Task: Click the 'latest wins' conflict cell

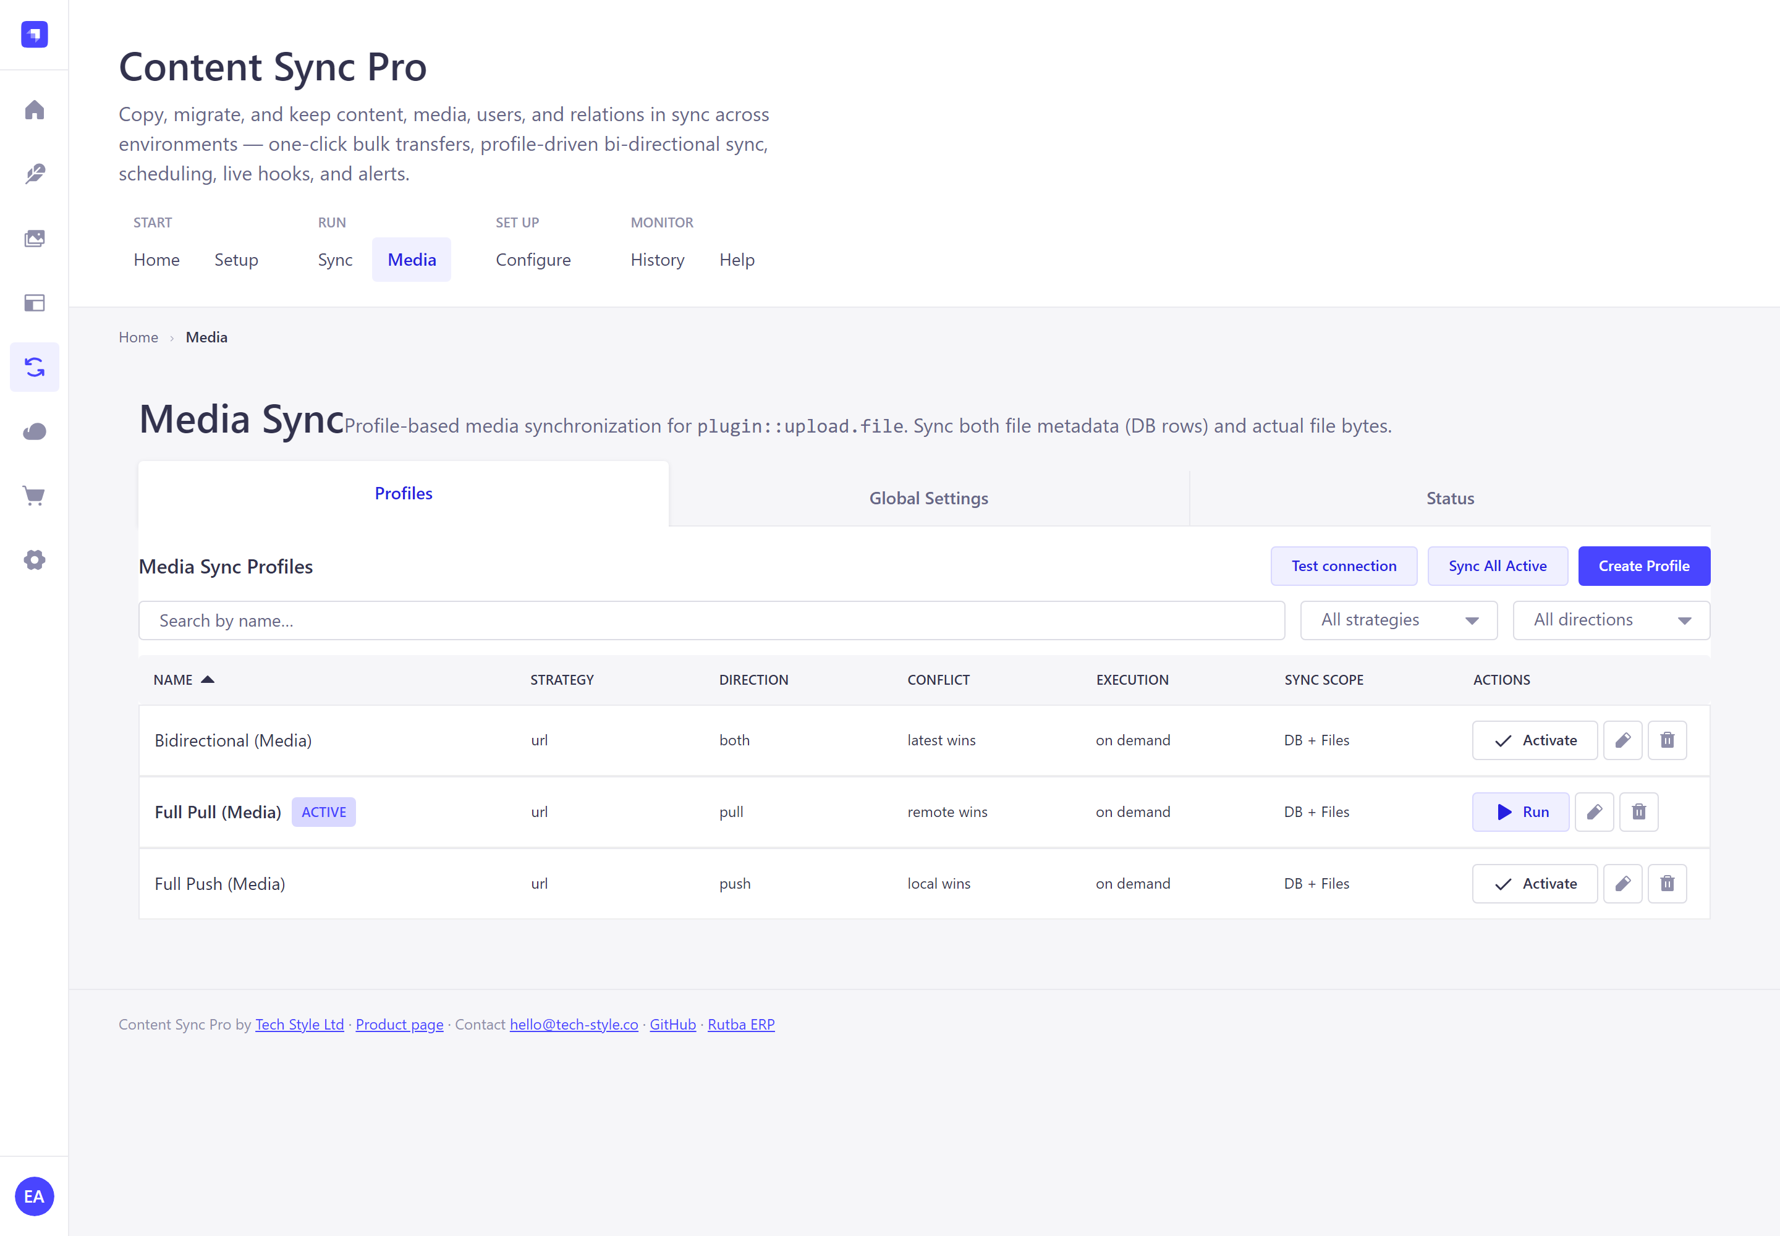Action: (941, 740)
